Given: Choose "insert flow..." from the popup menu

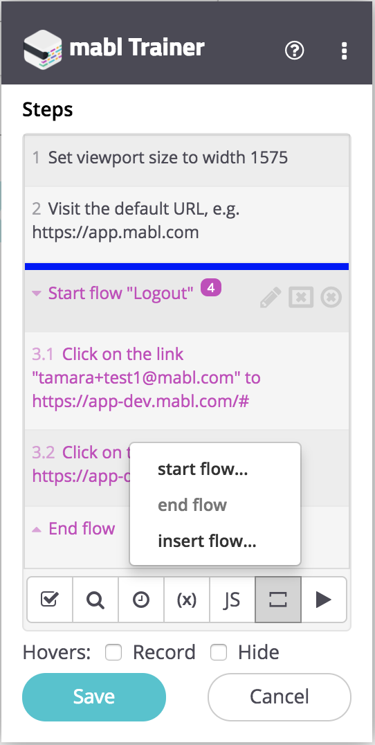Looking at the screenshot, I should click(207, 541).
